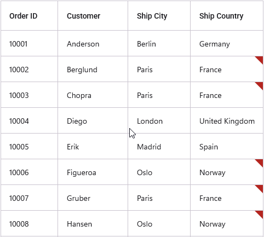The width and height of the screenshot is (264, 237).
Task: Click the Spain country cell
Action: (x=227, y=146)
